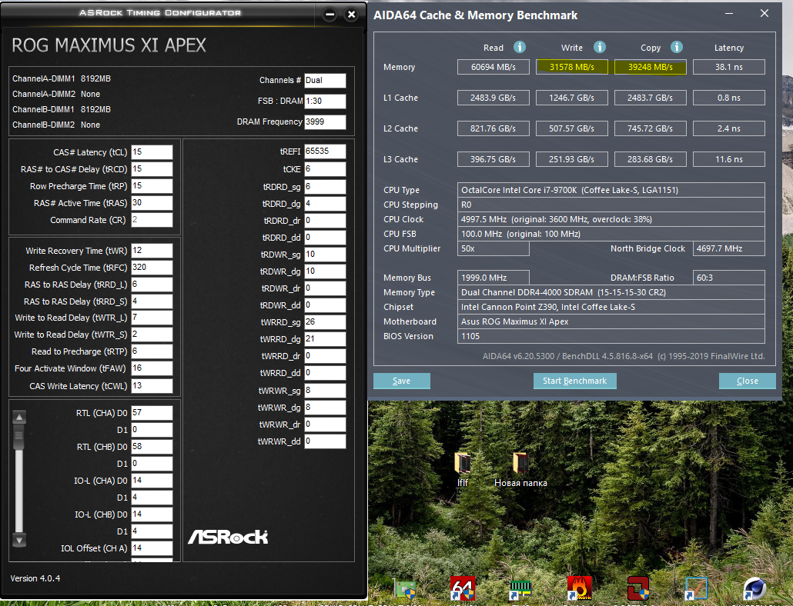Image resolution: width=793 pixels, height=606 pixels.
Task: Close AIDA64 window with the X button
Action: coord(765,14)
